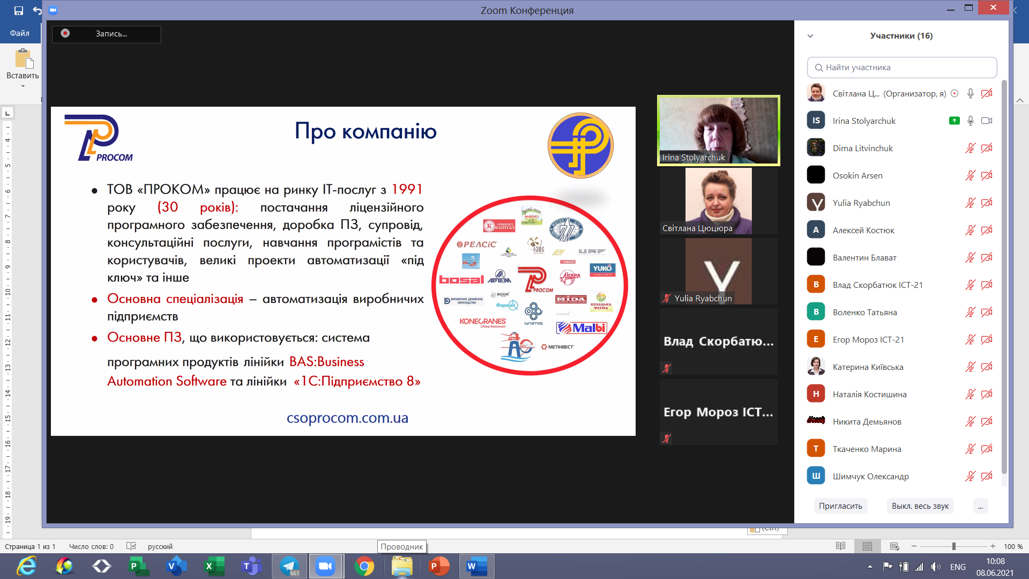Switch to Read Mode view icon
Image resolution: width=1029 pixels, height=579 pixels.
click(x=841, y=546)
